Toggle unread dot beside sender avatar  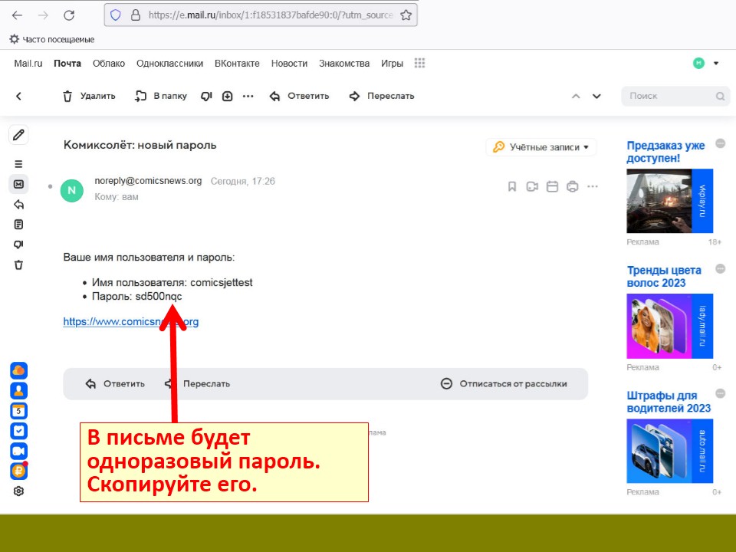click(51, 186)
